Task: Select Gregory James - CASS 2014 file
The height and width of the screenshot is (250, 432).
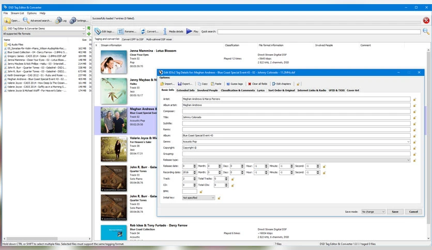Action: tap(37, 56)
